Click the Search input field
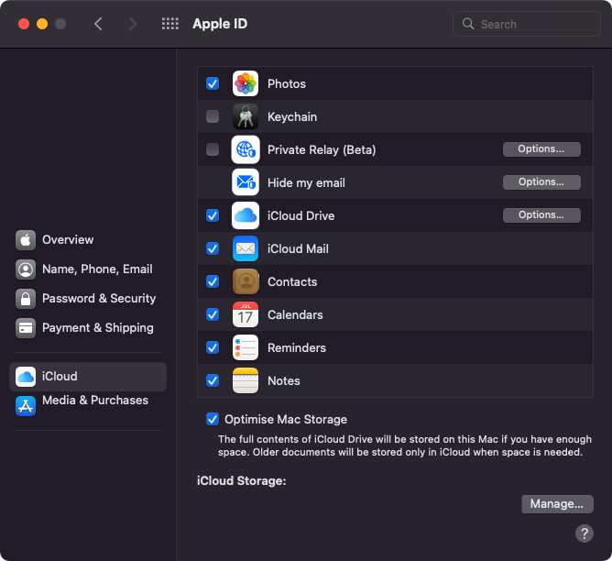This screenshot has height=561, width=612. pyautogui.click(x=526, y=24)
